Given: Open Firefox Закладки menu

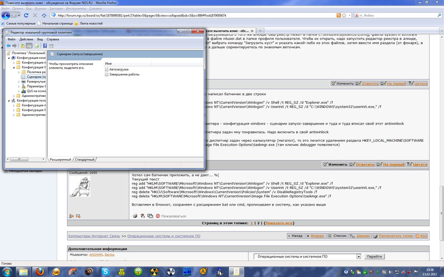Looking at the screenshot, I should (x=56, y=8).
